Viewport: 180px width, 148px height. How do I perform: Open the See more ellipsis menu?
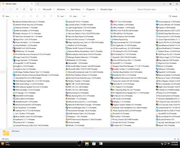click(84, 16)
